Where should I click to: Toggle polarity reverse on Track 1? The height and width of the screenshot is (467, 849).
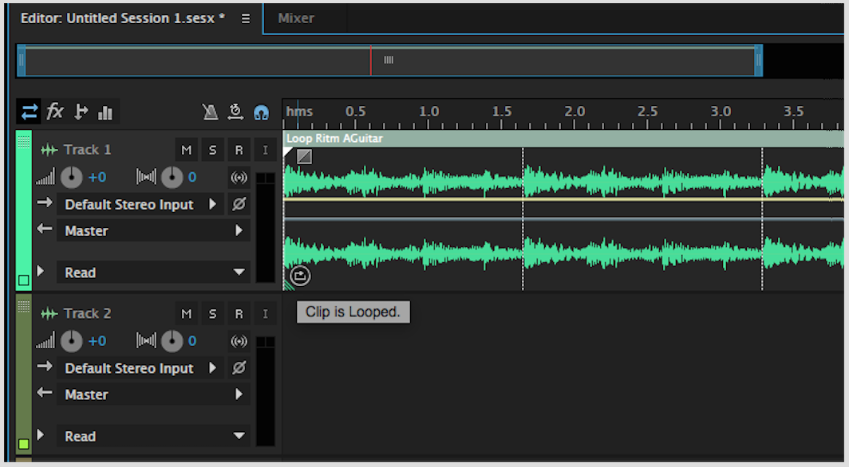pos(239,204)
